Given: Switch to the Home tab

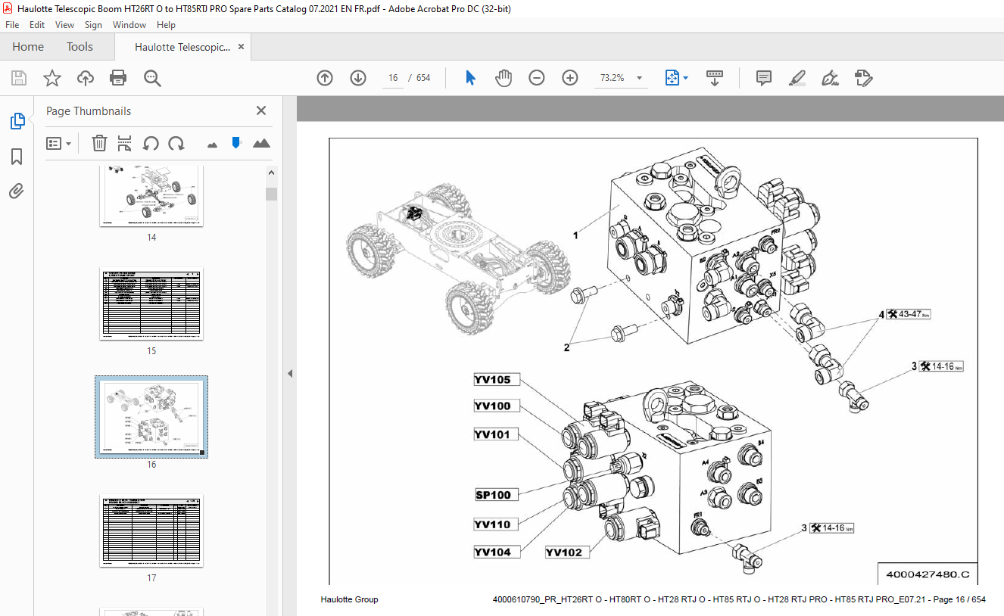Looking at the screenshot, I should pyautogui.click(x=28, y=47).
